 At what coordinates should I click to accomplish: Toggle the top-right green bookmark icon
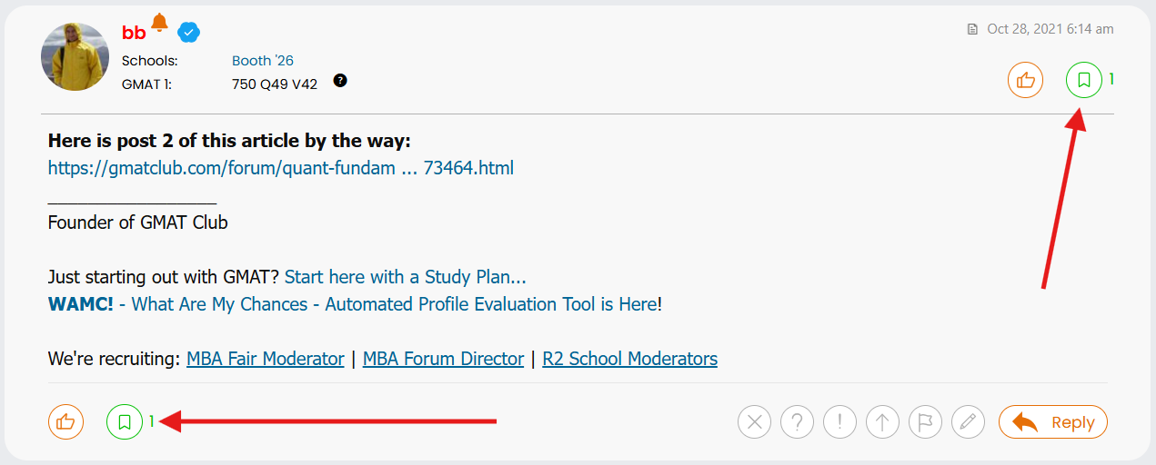coord(1083,80)
